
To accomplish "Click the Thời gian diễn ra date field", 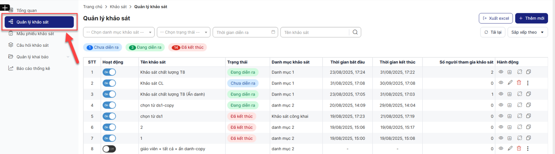I will 245,32.
